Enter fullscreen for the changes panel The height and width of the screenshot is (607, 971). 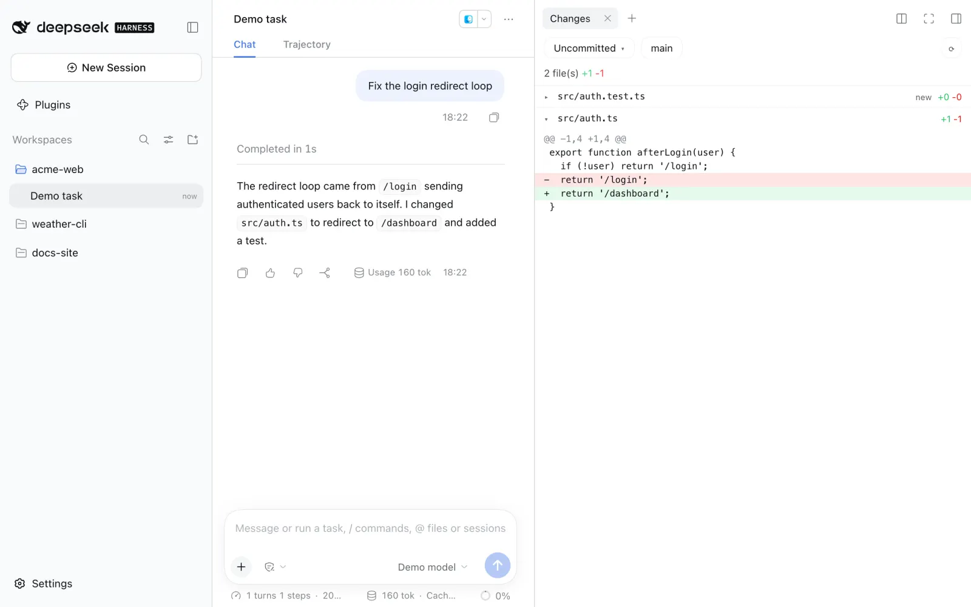pyautogui.click(x=929, y=19)
